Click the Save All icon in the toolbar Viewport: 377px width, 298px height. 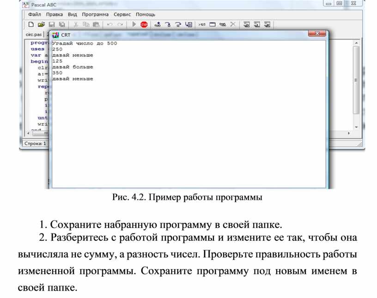[x=61, y=24]
